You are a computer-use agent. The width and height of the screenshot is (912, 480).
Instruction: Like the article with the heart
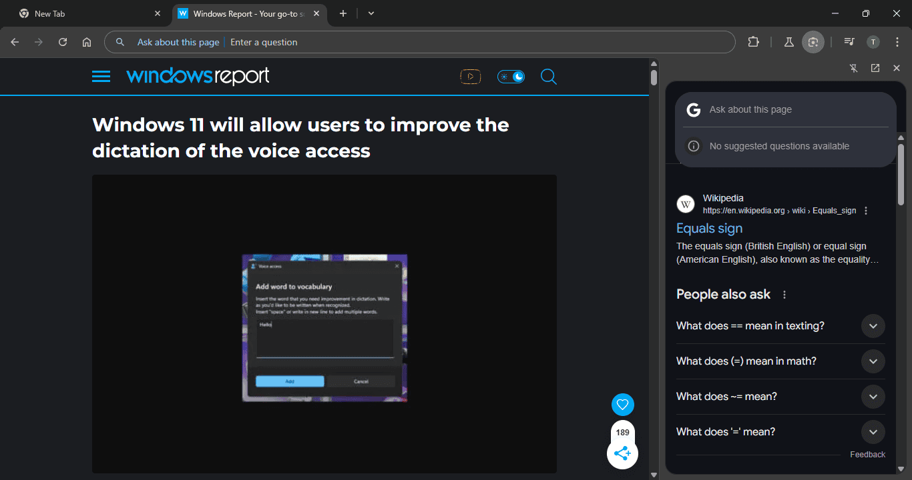(623, 405)
